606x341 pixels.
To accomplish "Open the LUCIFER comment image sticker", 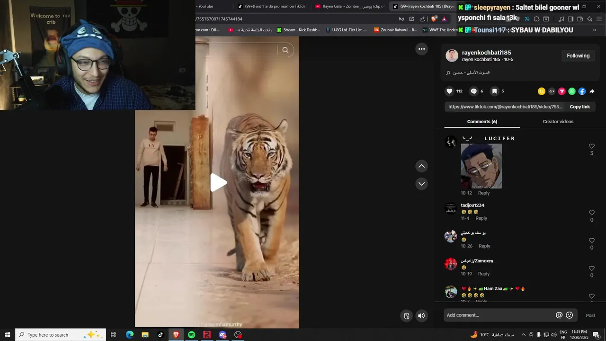I will tap(481, 166).
